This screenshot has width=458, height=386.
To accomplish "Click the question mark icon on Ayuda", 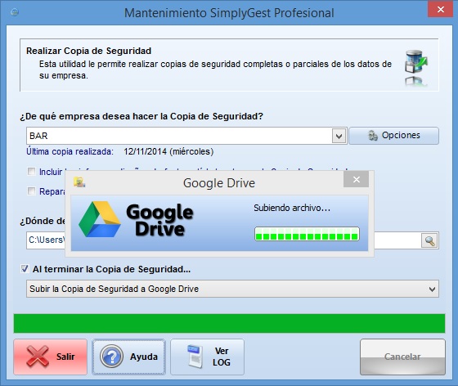I will tap(111, 356).
